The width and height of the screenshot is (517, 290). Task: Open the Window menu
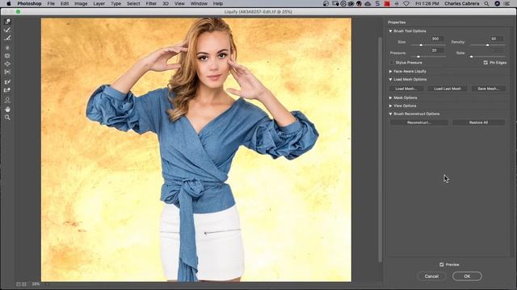199,3
